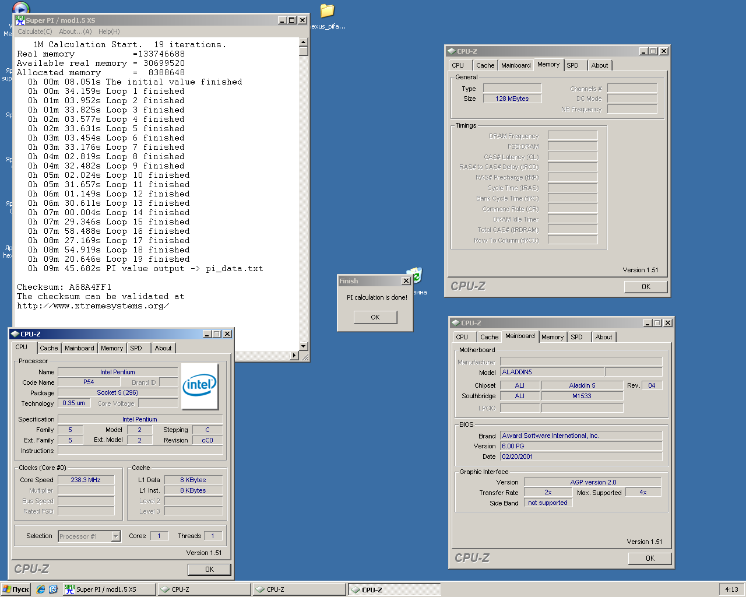
Task: Select Cache tab in CPU-Z Mainboard window
Action: (x=490, y=337)
